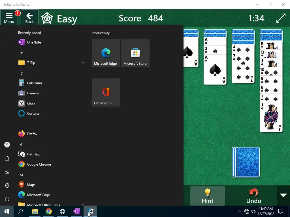290x217 pixels.
Task: Open OneNote from the taskbar
Action: [76, 211]
